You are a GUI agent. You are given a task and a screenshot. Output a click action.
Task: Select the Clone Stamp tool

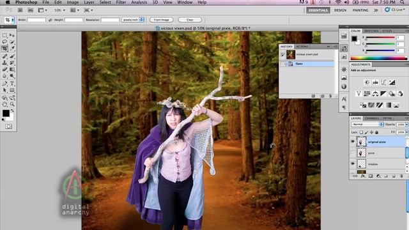4,63
